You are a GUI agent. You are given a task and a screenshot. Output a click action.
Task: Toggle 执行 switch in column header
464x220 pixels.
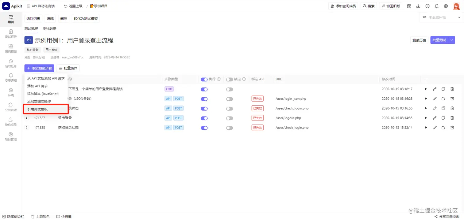(x=204, y=80)
